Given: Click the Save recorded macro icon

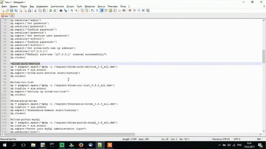Looking at the screenshot, I should pyautogui.click(x=148, y=10).
